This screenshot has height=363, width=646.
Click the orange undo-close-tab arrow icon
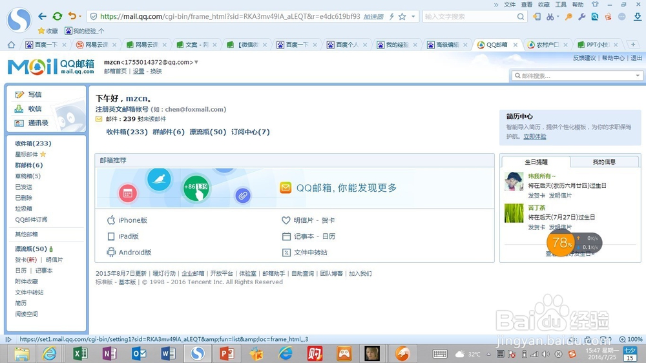72,16
